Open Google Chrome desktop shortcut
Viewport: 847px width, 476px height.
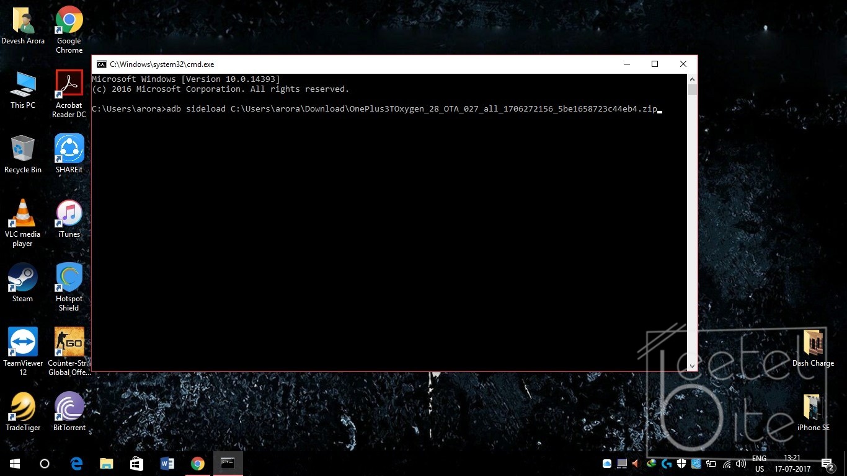(x=69, y=21)
